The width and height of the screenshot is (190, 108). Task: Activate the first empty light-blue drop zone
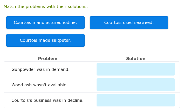tap(135, 69)
